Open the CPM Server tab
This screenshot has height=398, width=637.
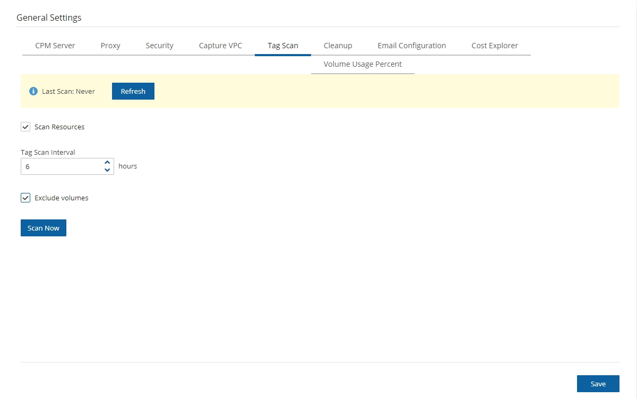[55, 46]
